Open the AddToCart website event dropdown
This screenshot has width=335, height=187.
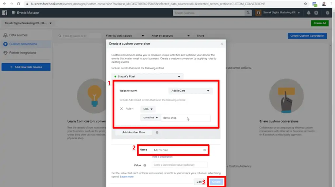point(190,91)
